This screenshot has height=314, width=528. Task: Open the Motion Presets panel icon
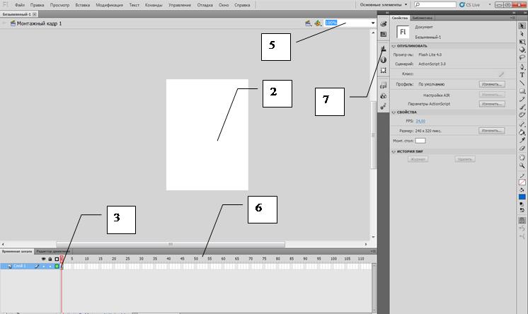click(x=383, y=107)
